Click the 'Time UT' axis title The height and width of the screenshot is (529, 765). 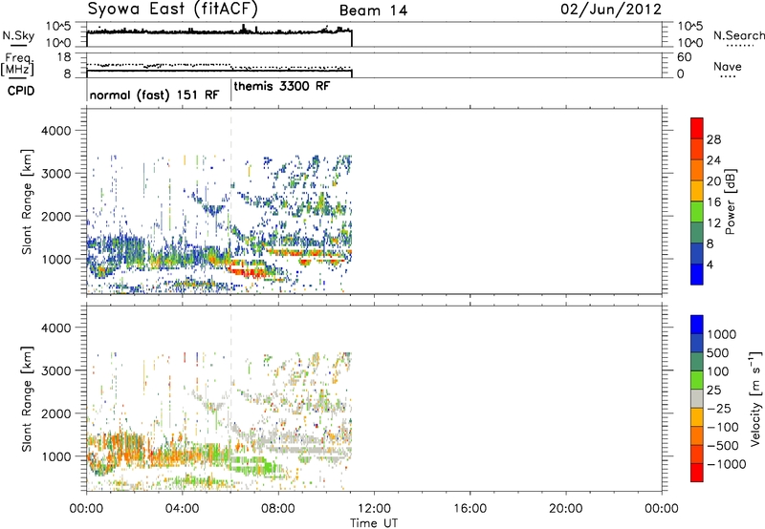click(374, 523)
